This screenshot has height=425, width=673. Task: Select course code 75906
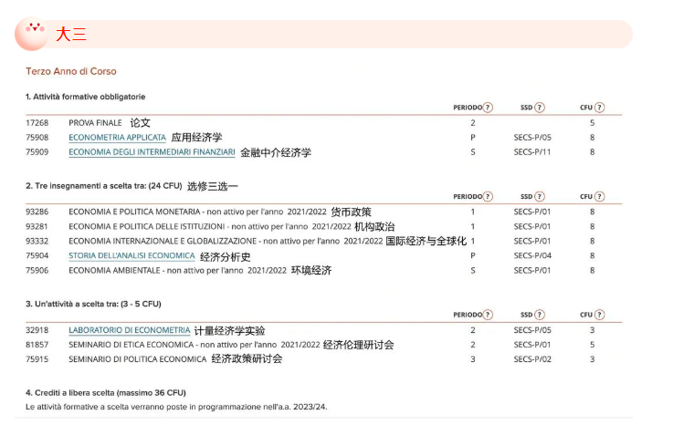[x=37, y=270]
